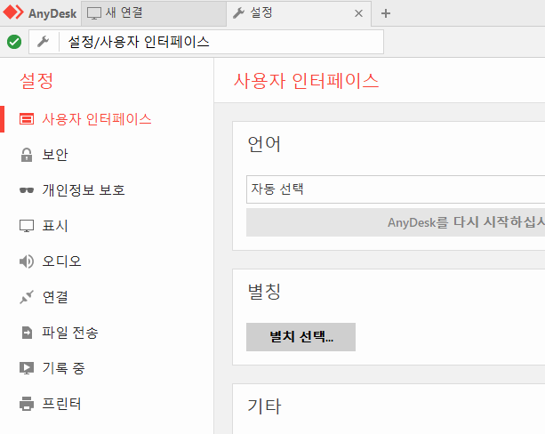Screen dimensions: 545x434
Task: Click the speaker icon for 오디오
Action: (x=27, y=261)
